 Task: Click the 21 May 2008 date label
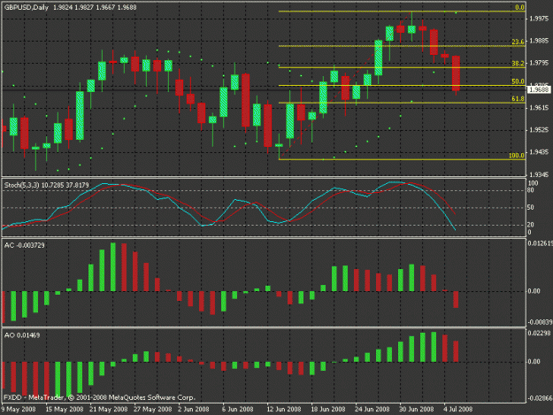click(x=108, y=410)
